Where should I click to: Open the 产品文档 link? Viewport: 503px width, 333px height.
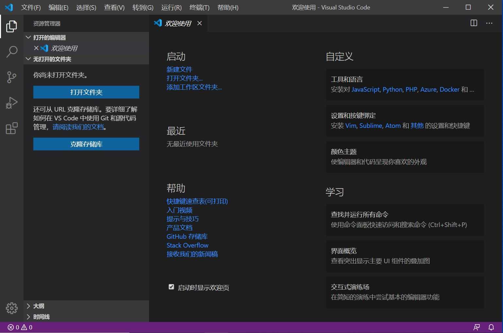[x=179, y=228]
